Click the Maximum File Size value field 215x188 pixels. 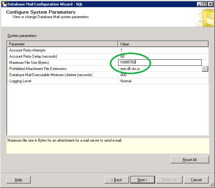point(160,63)
